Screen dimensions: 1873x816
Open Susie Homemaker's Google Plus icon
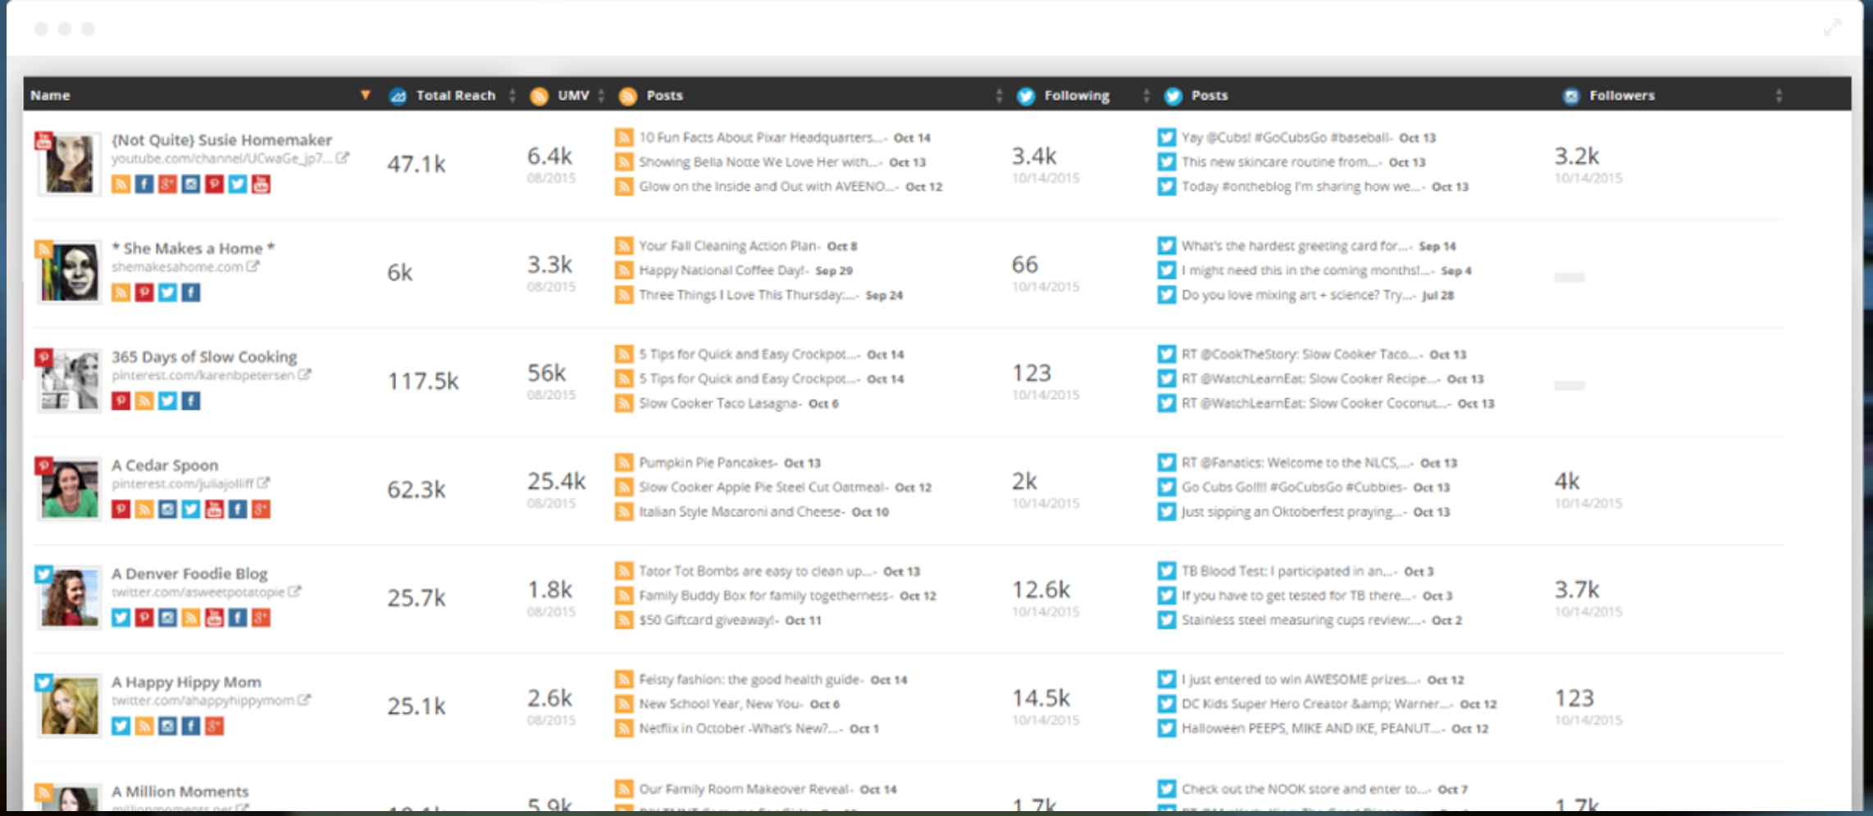click(167, 184)
